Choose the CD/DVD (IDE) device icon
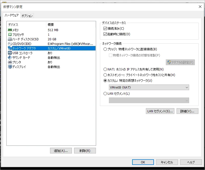 point(10,44)
